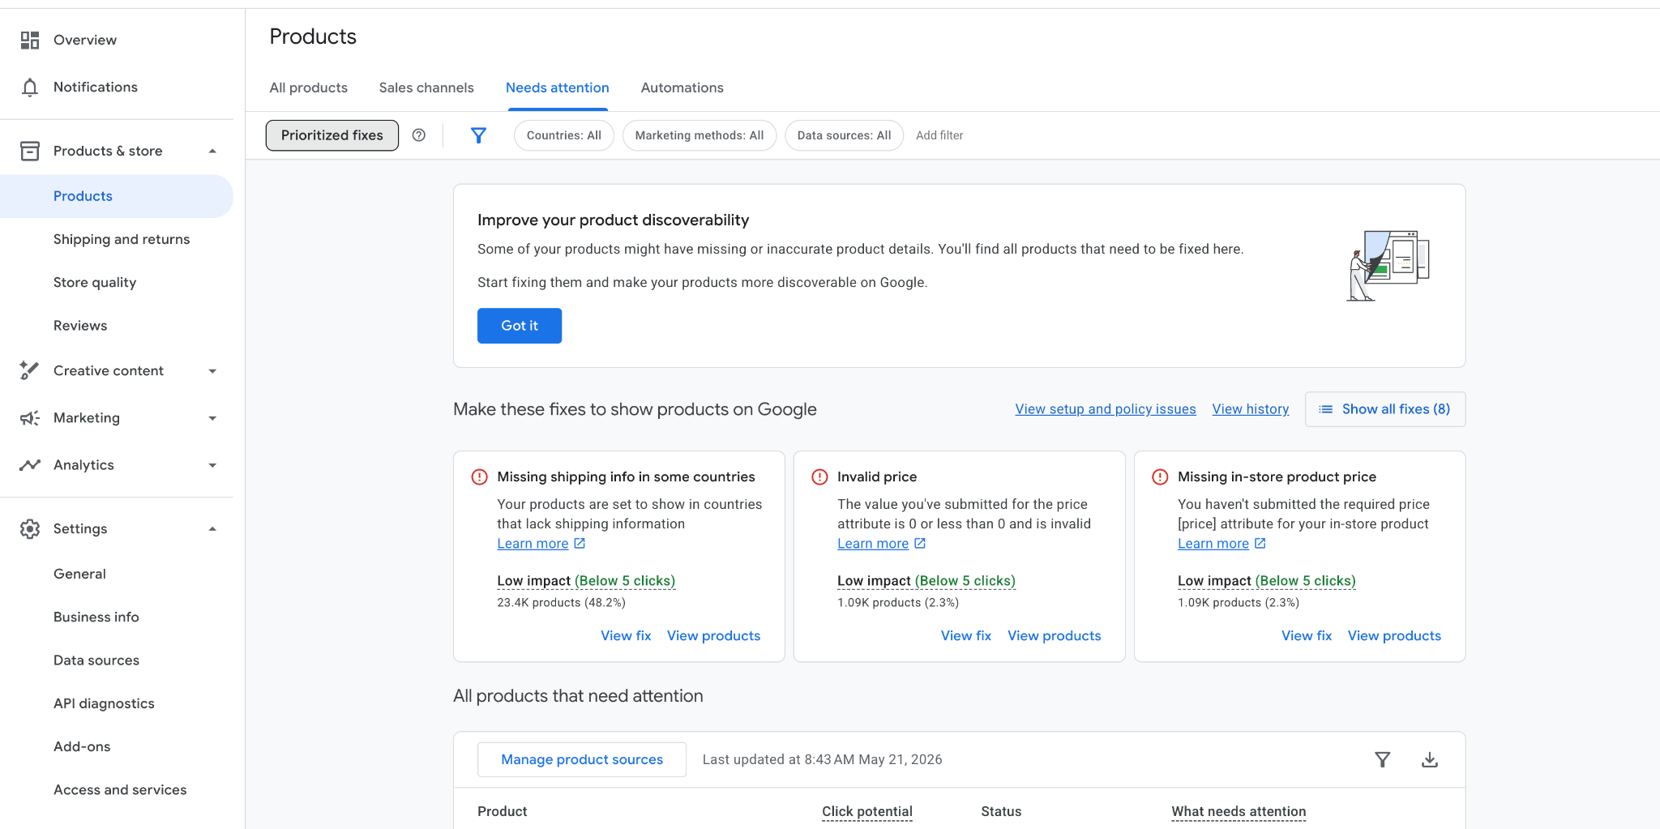Click table filter icon near download
Image resolution: width=1660 pixels, height=829 pixels.
(x=1383, y=759)
